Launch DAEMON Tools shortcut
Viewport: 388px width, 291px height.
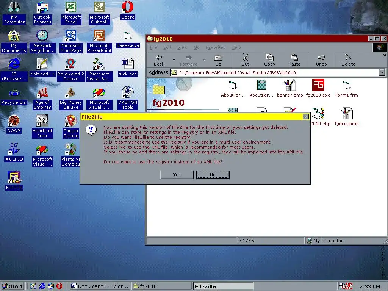(x=128, y=98)
